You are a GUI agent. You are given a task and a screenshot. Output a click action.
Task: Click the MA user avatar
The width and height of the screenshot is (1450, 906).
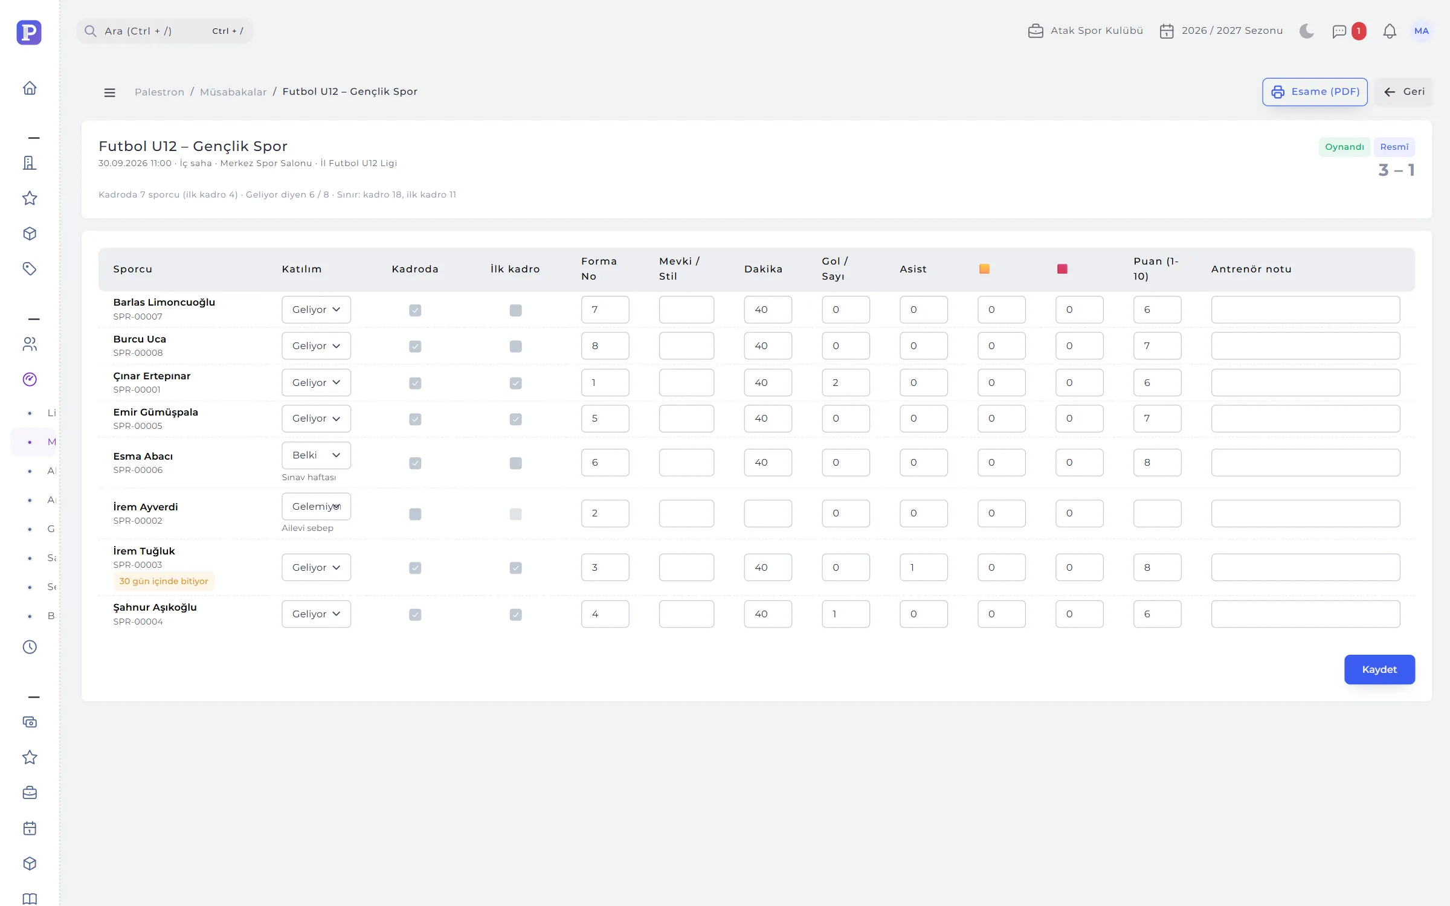click(1422, 31)
